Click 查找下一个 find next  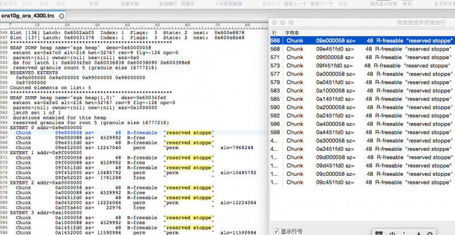[321, 4]
